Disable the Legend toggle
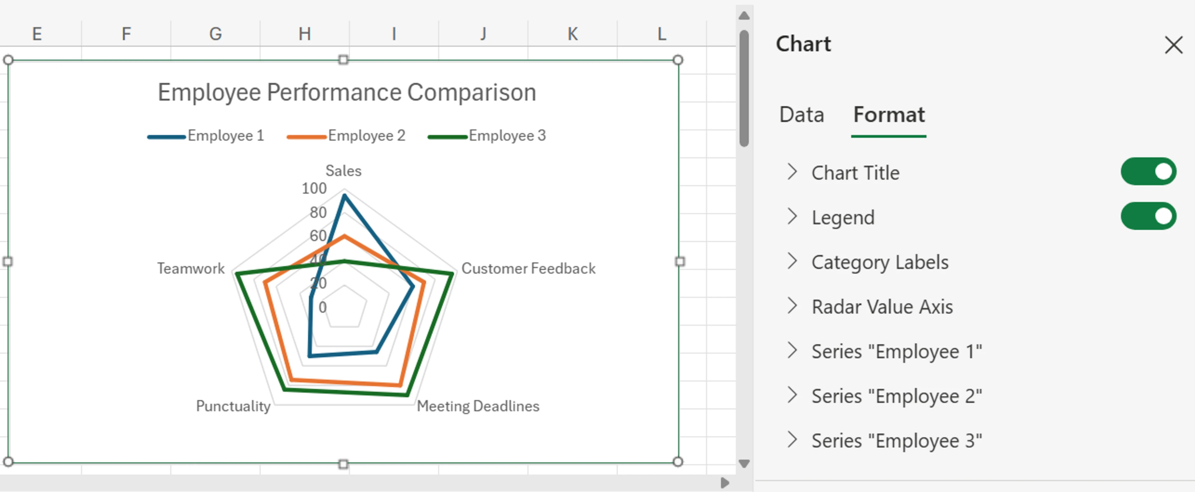The height and width of the screenshot is (492, 1195). [1149, 216]
